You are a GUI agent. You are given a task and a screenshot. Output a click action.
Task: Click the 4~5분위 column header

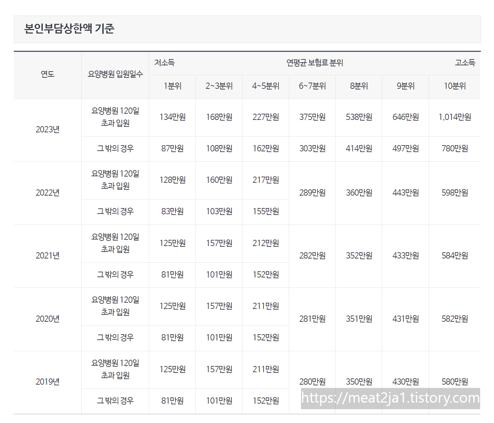(x=265, y=86)
